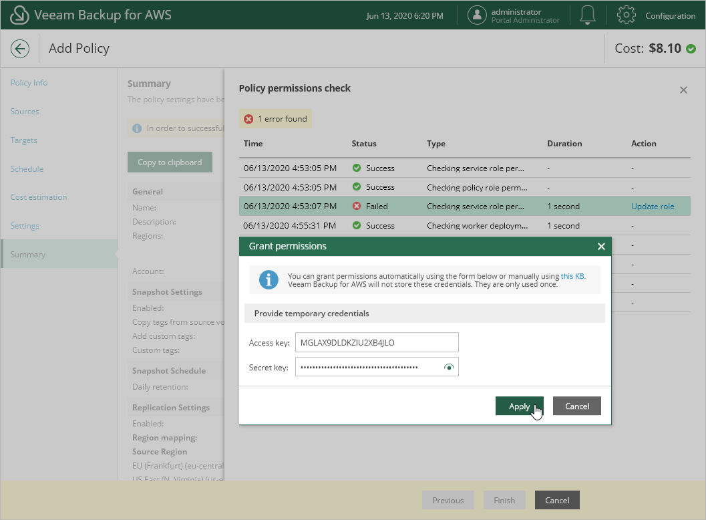
Task: Click the 'Cost: $8.10' amount
Action: click(648, 49)
